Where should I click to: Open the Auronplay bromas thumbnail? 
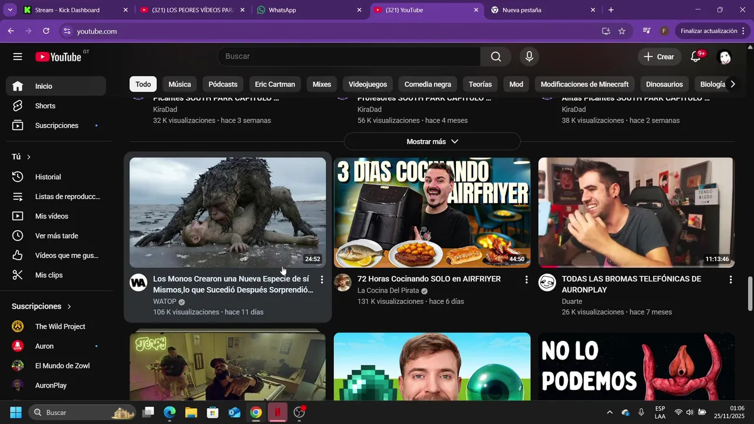pos(636,213)
